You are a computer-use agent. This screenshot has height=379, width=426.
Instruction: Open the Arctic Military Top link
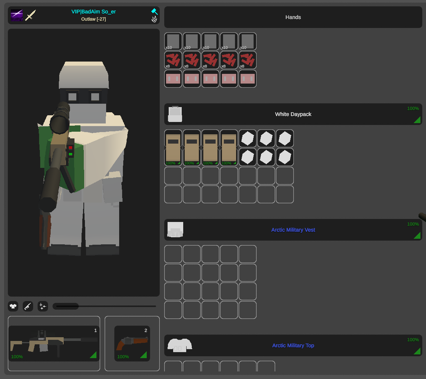pyautogui.click(x=293, y=345)
